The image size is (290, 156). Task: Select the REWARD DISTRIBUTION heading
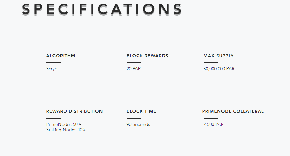point(74,111)
